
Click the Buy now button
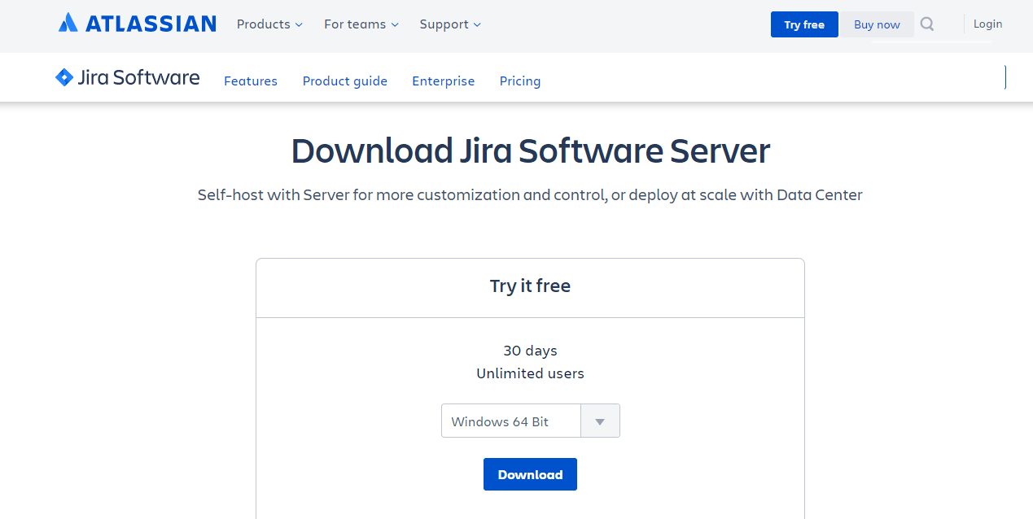click(877, 24)
